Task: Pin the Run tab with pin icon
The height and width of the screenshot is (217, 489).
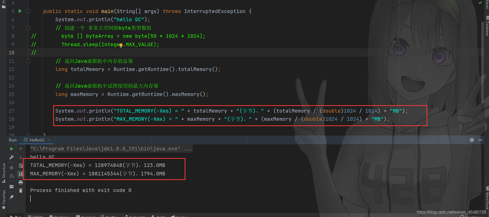Action: pos(12,197)
